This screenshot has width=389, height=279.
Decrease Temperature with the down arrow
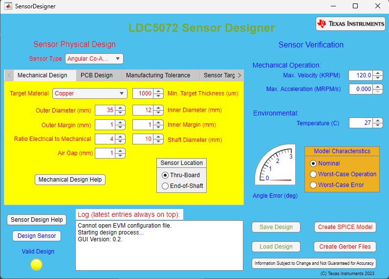[x=378, y=125]
